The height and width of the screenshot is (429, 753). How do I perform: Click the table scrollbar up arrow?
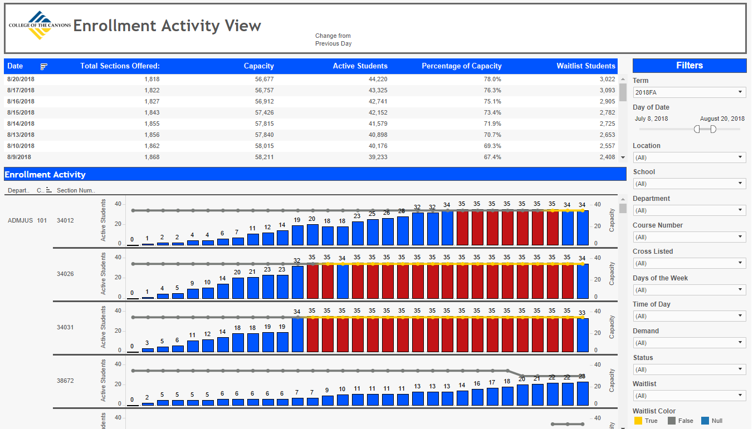[x=623, y=78]
